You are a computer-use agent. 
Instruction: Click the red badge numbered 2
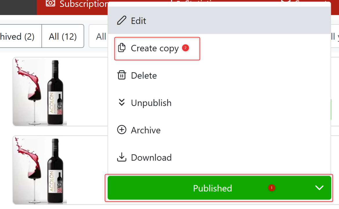click(x=185, y=48)
